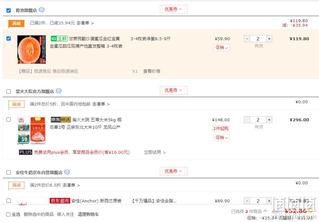319x222 pixels.
Task: Open 甘肃民勤沙漠蜜瓜金红宝黄 product title
Action: tap(86, 42)
